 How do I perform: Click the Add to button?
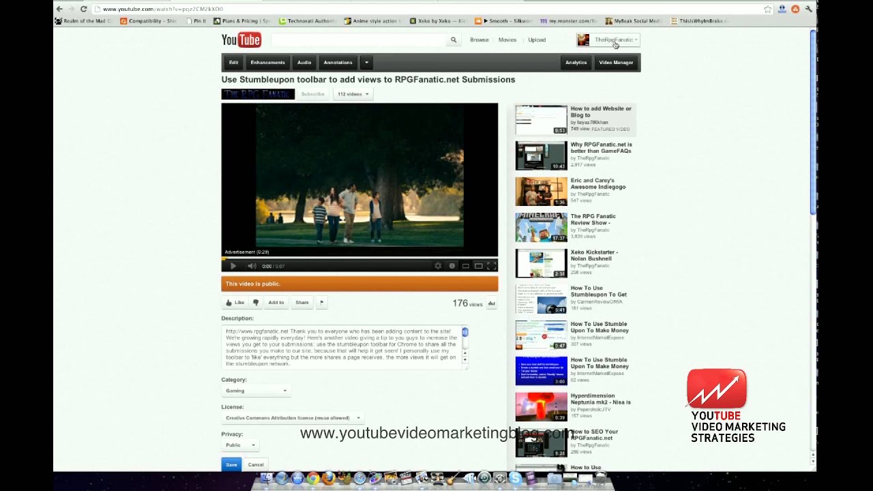tap(276, 302)
